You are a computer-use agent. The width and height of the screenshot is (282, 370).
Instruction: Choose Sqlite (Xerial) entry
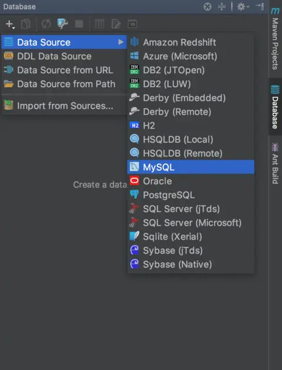coord(191,236)
